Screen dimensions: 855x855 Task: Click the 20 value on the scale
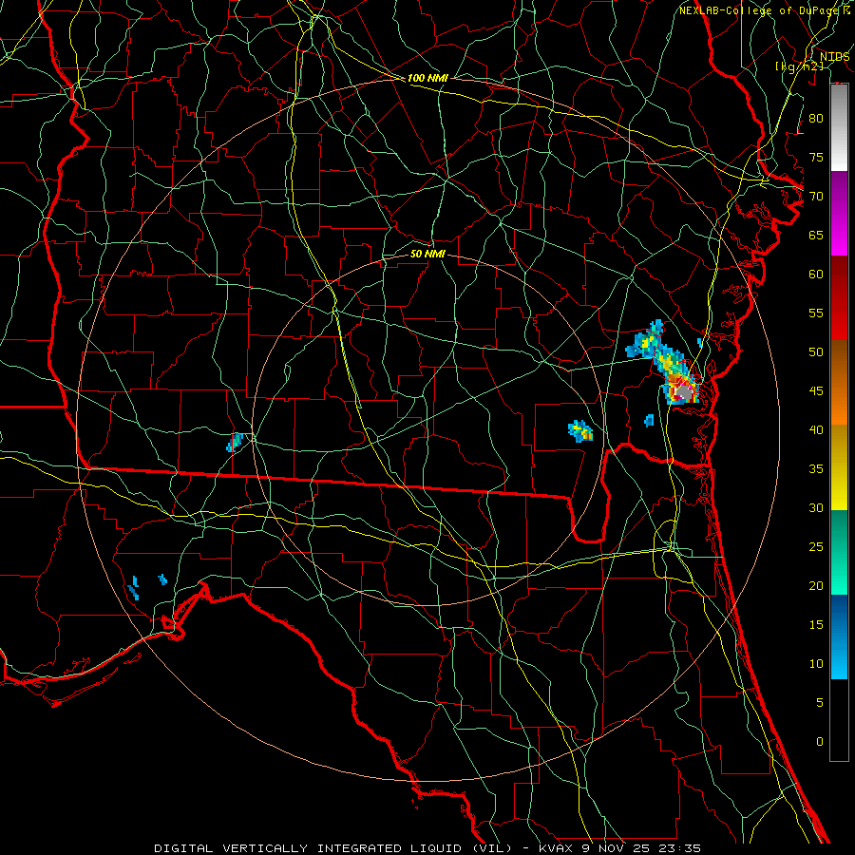(x=816, y=585)
